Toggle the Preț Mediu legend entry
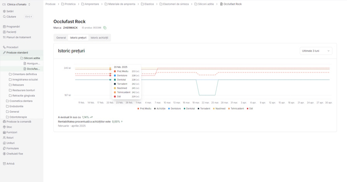This screenshot has width=347, height=182. (145, 108)
